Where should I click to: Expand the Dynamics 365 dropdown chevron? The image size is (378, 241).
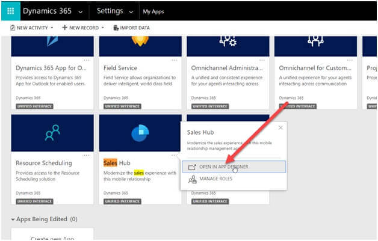pyautogui.click(x=81, y=12)
